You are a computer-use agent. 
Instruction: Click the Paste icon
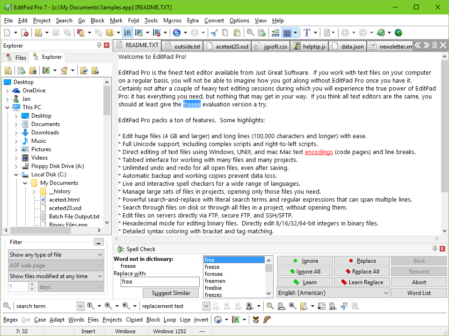(x=238, y=33)
